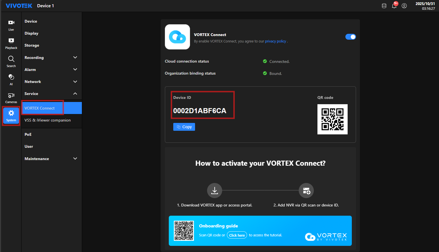The width and height of the screenshot is (439, 252).
Task: Click the Onboarding guide heading
Action: click(x=219, y=226)
